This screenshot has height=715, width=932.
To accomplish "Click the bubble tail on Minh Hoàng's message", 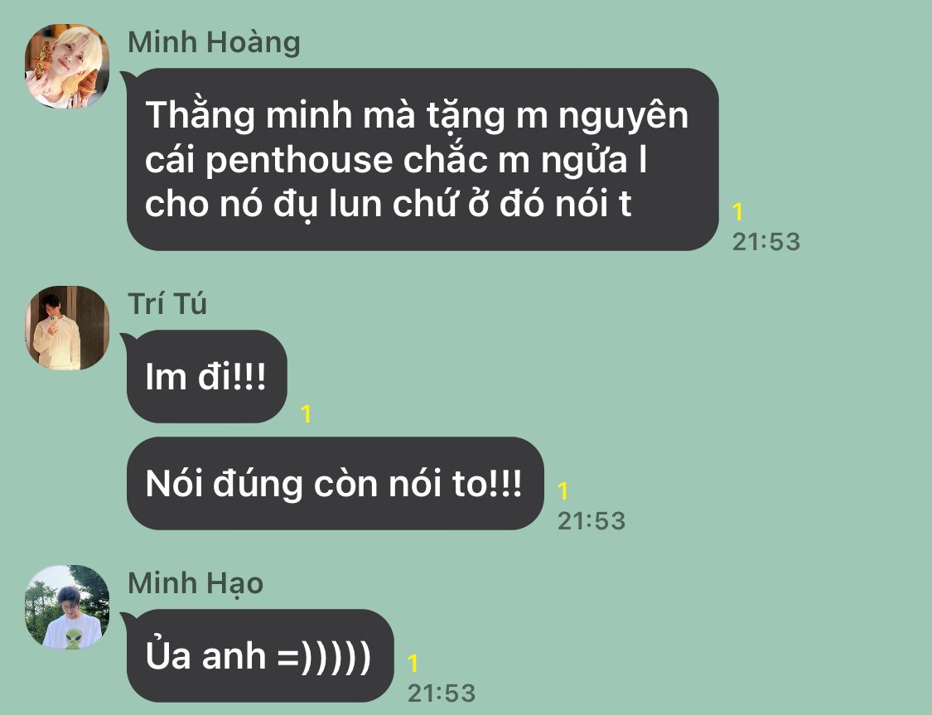I will (x=125, y=77).
